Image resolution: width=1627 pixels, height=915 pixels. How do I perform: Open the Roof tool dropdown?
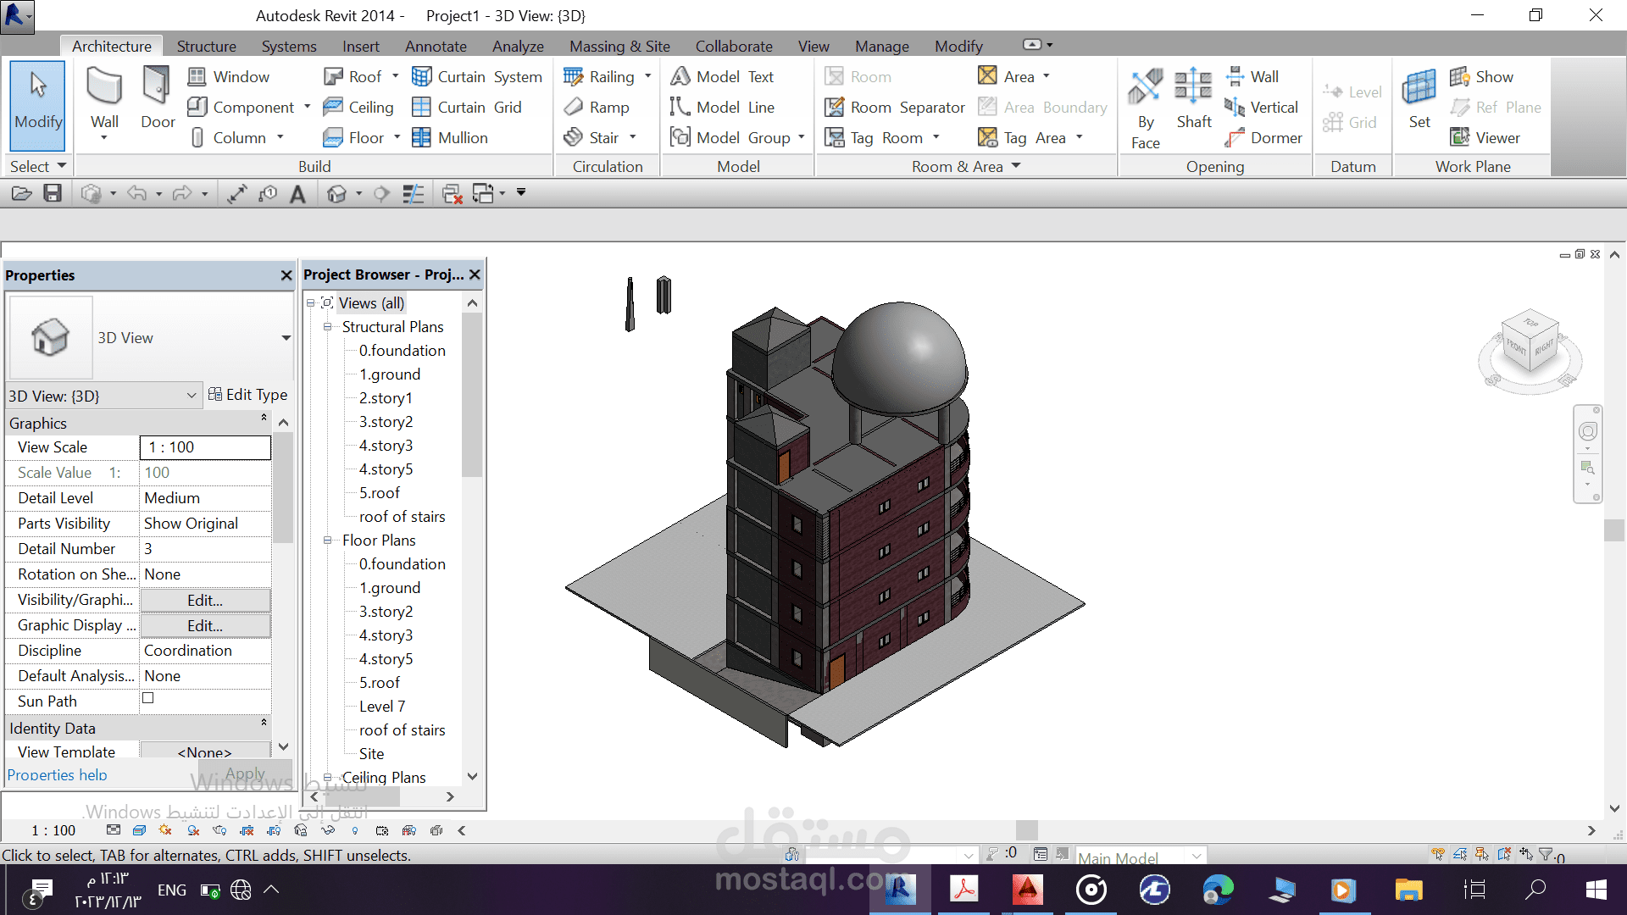(395, 76)
